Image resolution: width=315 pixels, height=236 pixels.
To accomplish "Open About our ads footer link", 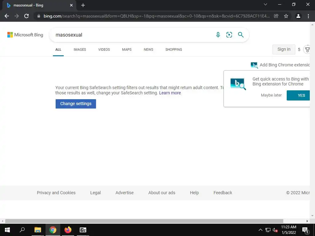I will point(162,193).
